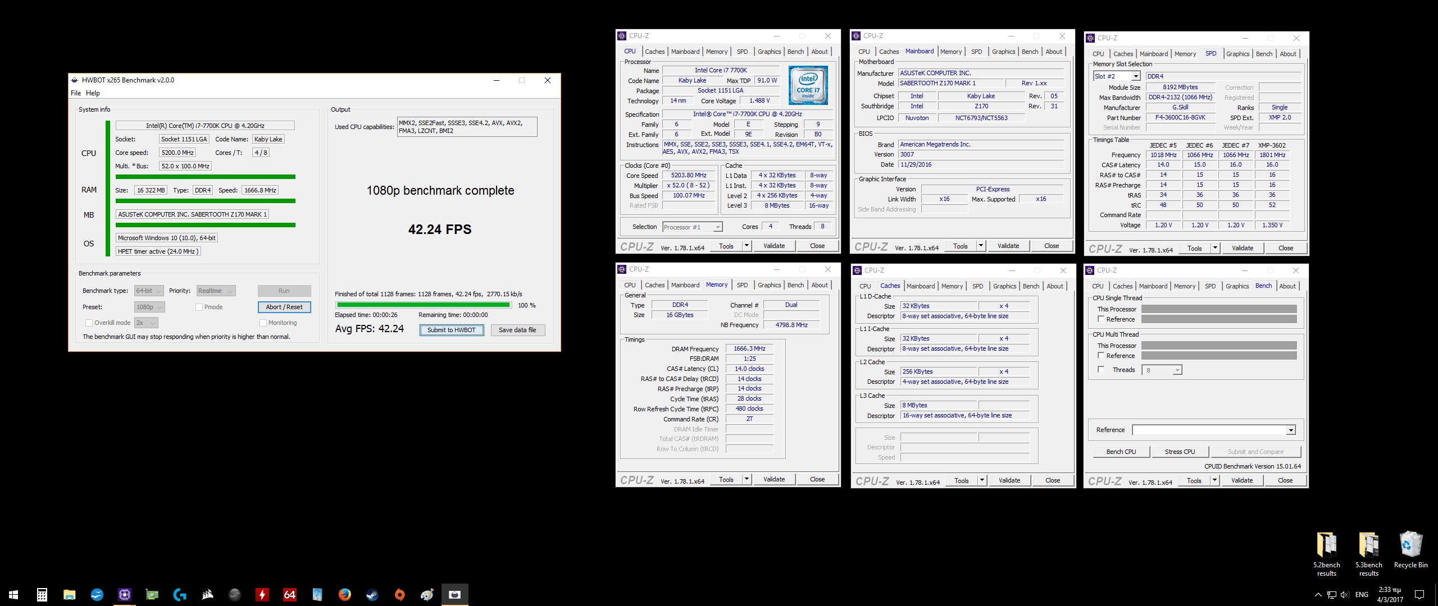Image resolution: width=1438 pixels, height=606 pixels.
Task: Toggle the Overkill mode checkbox
Action: click(89, 323)
